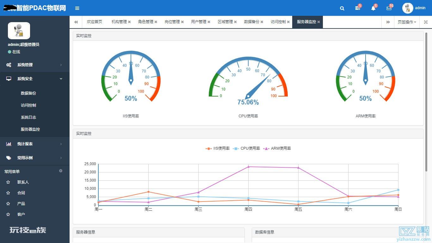Image resolution: width=432 pixels, height=243 pixels.
Task: Close the 机构管理 tab with its x
Action: 129,22
